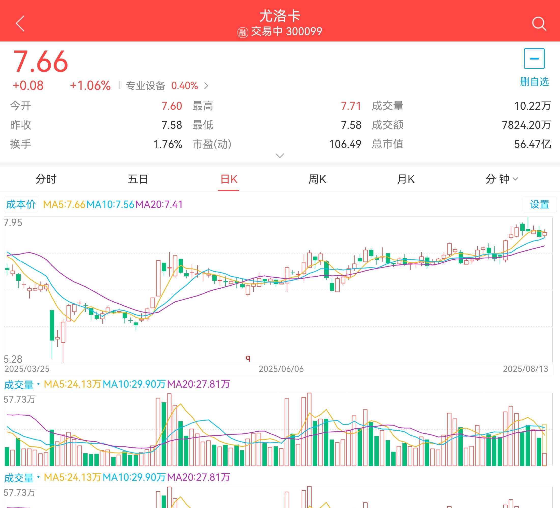Tap the 2025/03/25 date label
560x508 pixels.
(x=27, y=369)
